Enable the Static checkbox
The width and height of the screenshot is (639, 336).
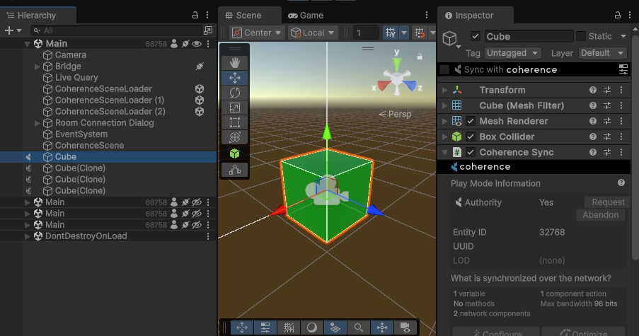pyautogui.click(x=580, y=36)
